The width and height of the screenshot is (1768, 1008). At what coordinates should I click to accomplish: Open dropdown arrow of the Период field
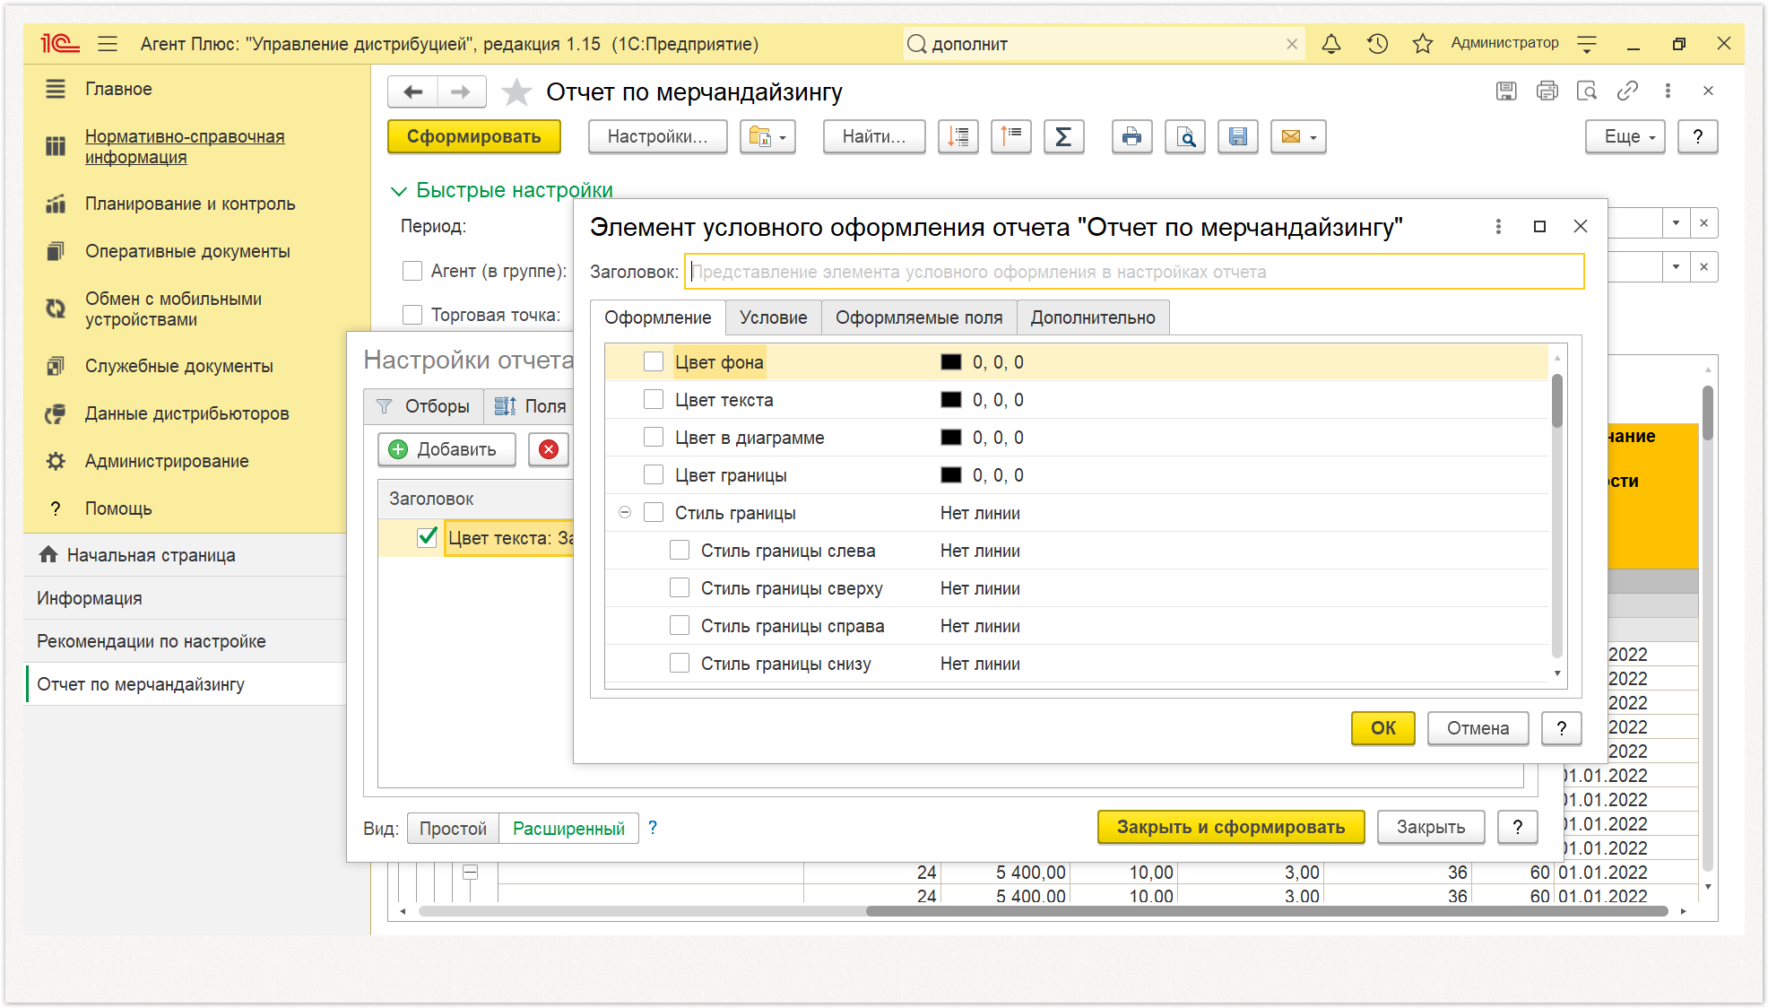point(1676,223)
